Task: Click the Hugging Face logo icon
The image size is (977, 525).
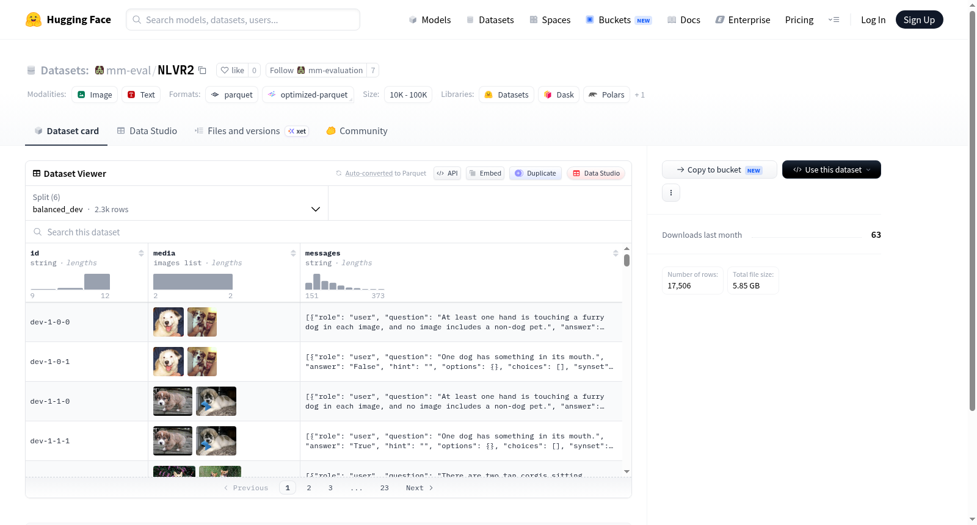Action: point(34,20)
